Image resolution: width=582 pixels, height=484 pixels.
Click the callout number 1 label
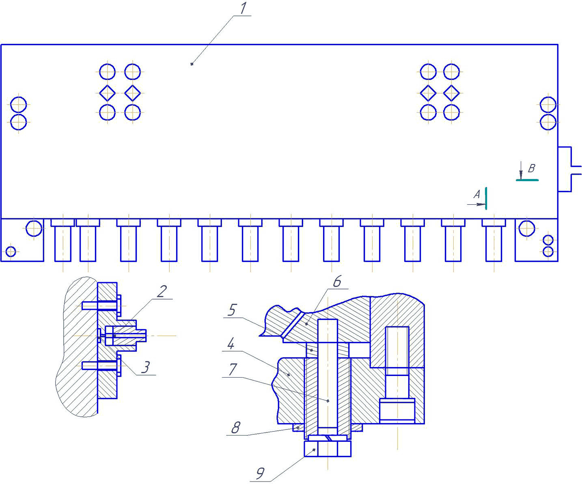point(243,8)
